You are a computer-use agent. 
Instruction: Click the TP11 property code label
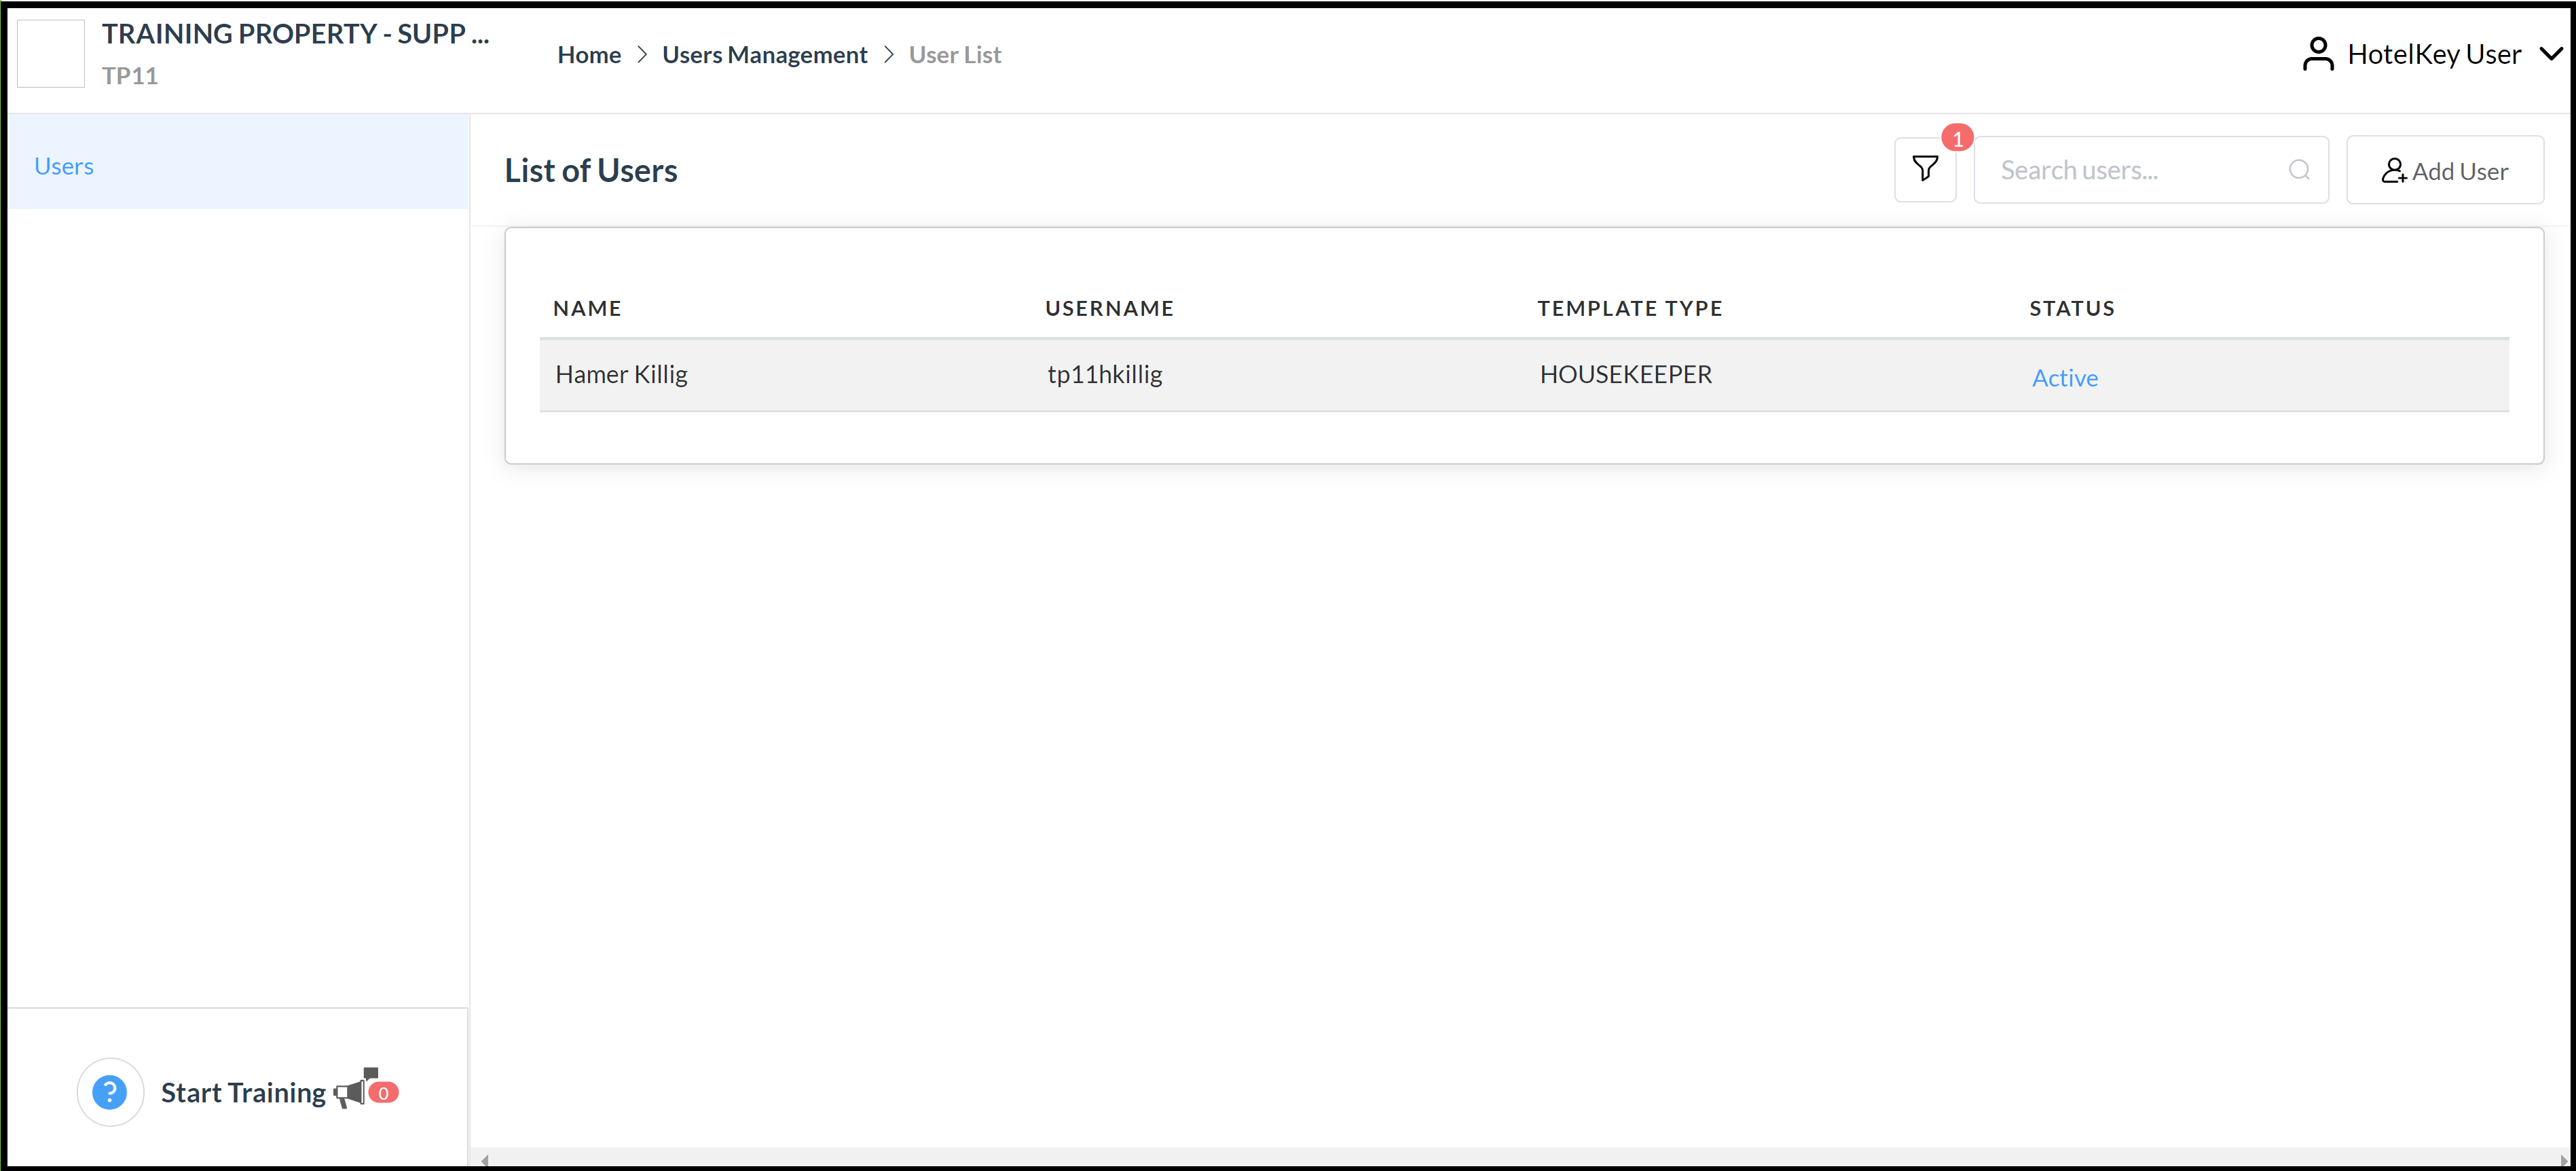tap(130, 75)
